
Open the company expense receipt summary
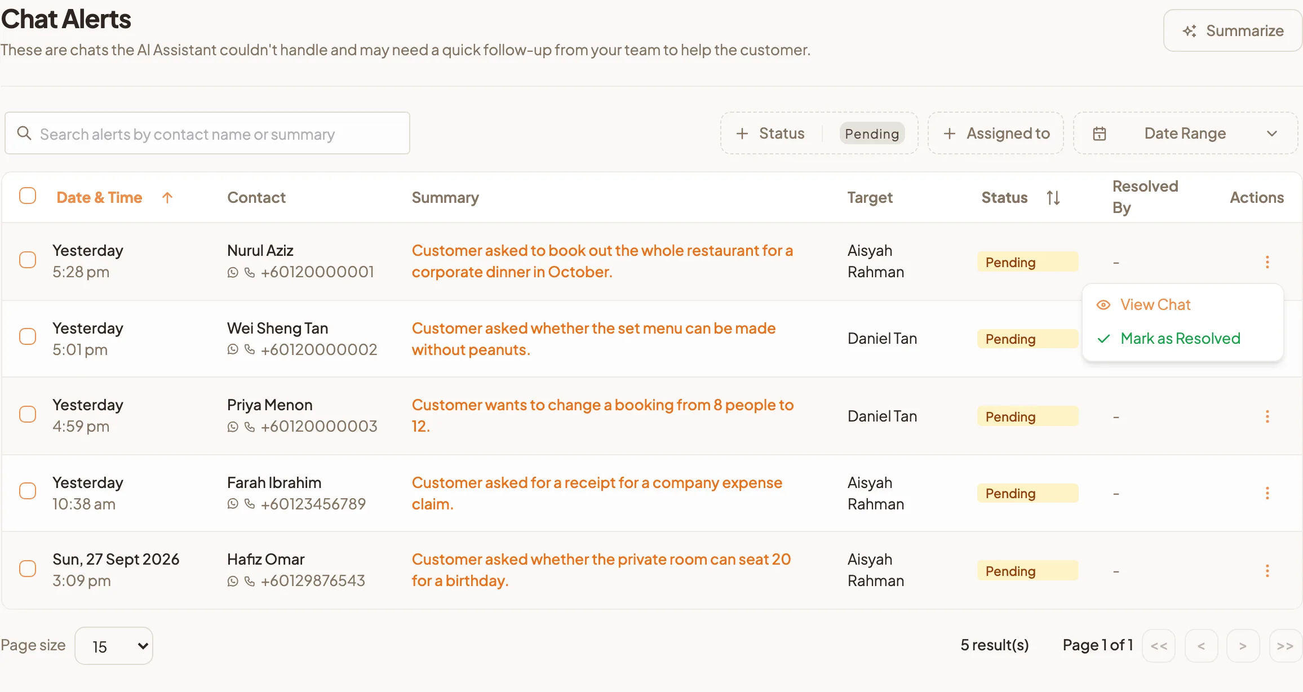point(597,493)
